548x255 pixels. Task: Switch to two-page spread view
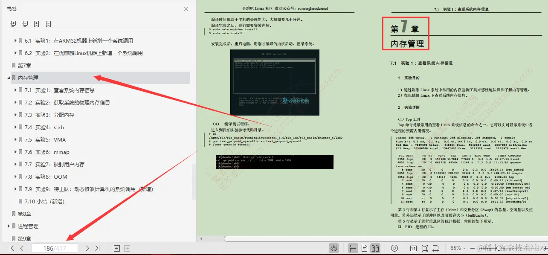click(375, 248)
